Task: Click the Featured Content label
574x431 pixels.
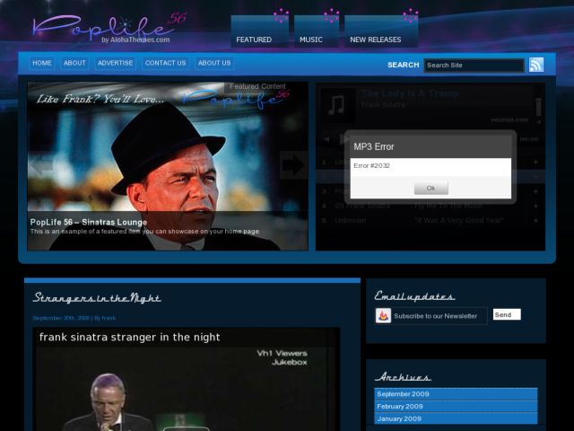Action: [x=257, y=86]
